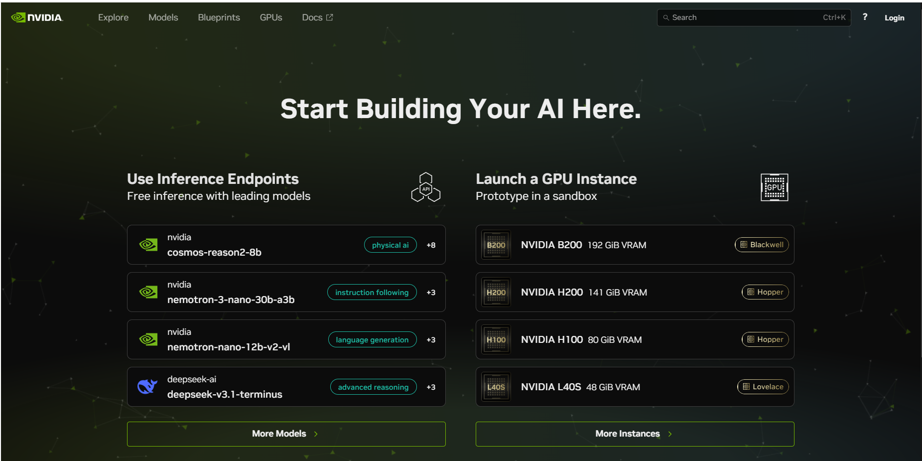This screenshot has width=922, height=461.
Task: Click the +8 tag count on cosmos row
Action: coord(431,245)
